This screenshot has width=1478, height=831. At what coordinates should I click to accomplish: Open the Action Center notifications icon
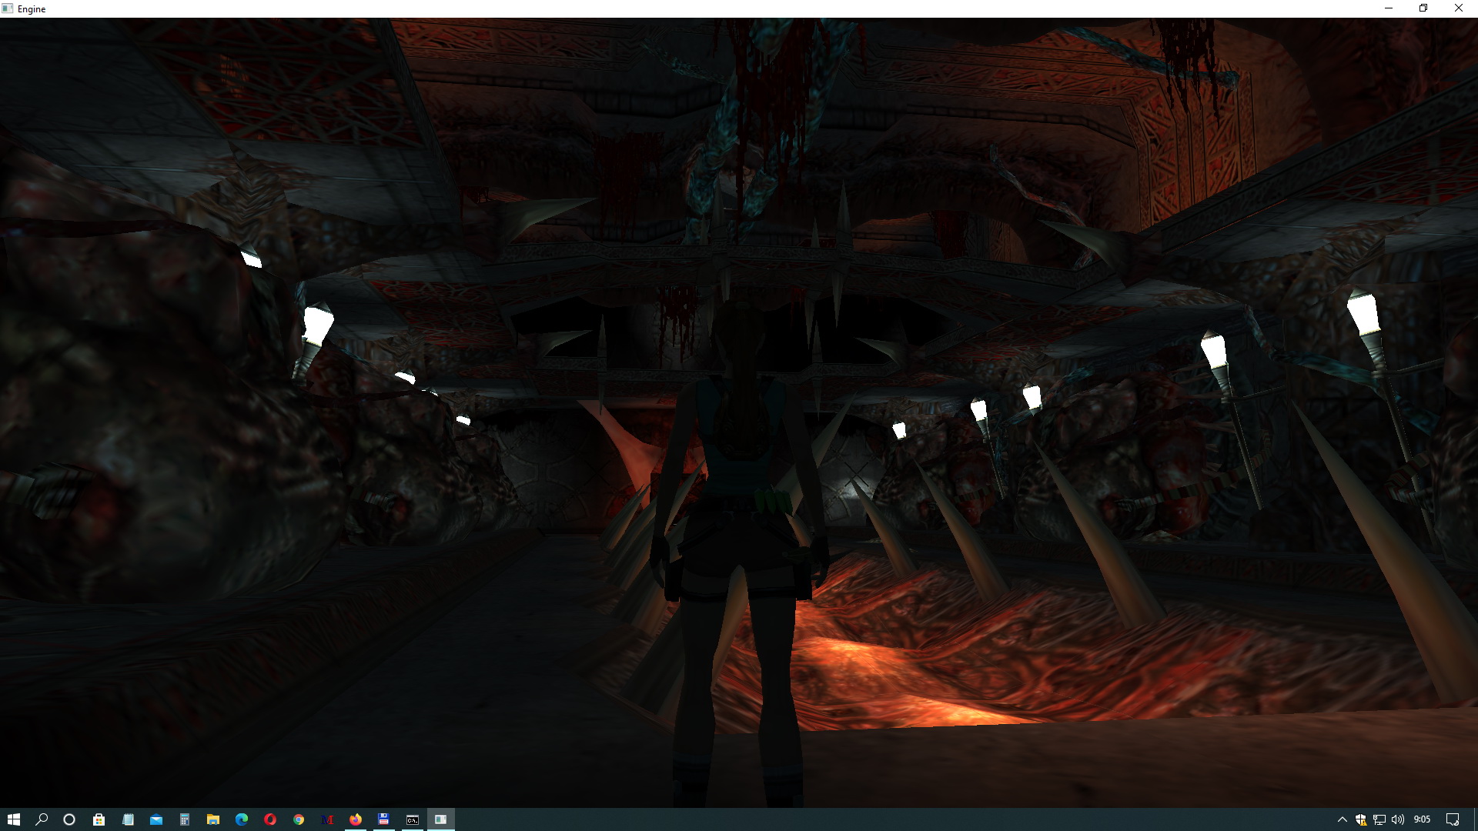tap(1453, 819)
